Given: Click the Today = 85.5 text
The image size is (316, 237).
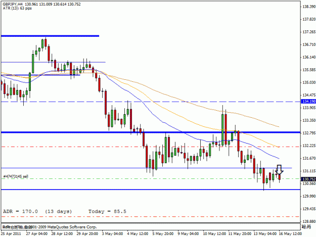Looking at the screenshot, I should (107, 211).
